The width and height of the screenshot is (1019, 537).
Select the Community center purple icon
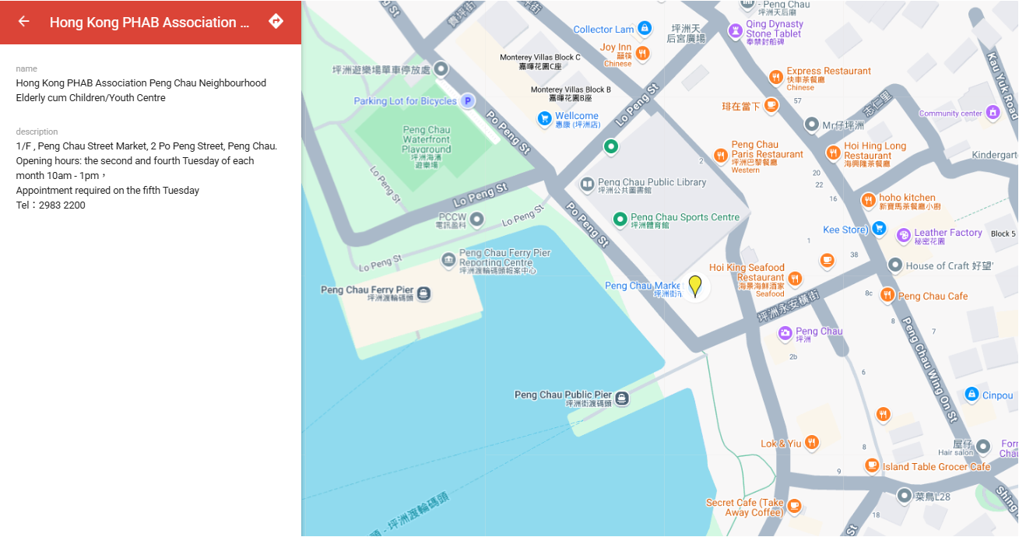click(993, 113)
